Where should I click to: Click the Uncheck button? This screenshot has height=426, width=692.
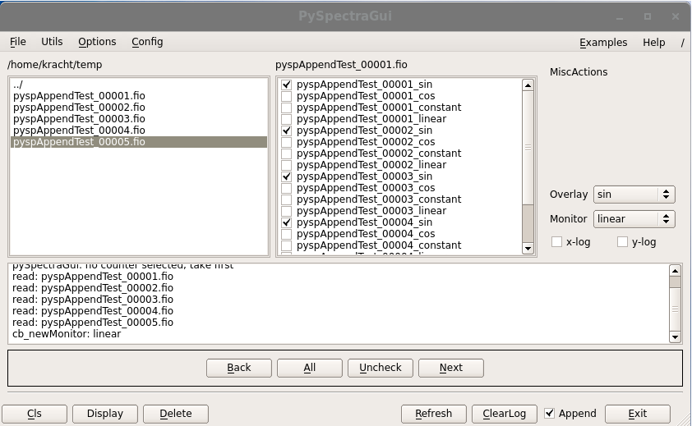click(380, 368)
